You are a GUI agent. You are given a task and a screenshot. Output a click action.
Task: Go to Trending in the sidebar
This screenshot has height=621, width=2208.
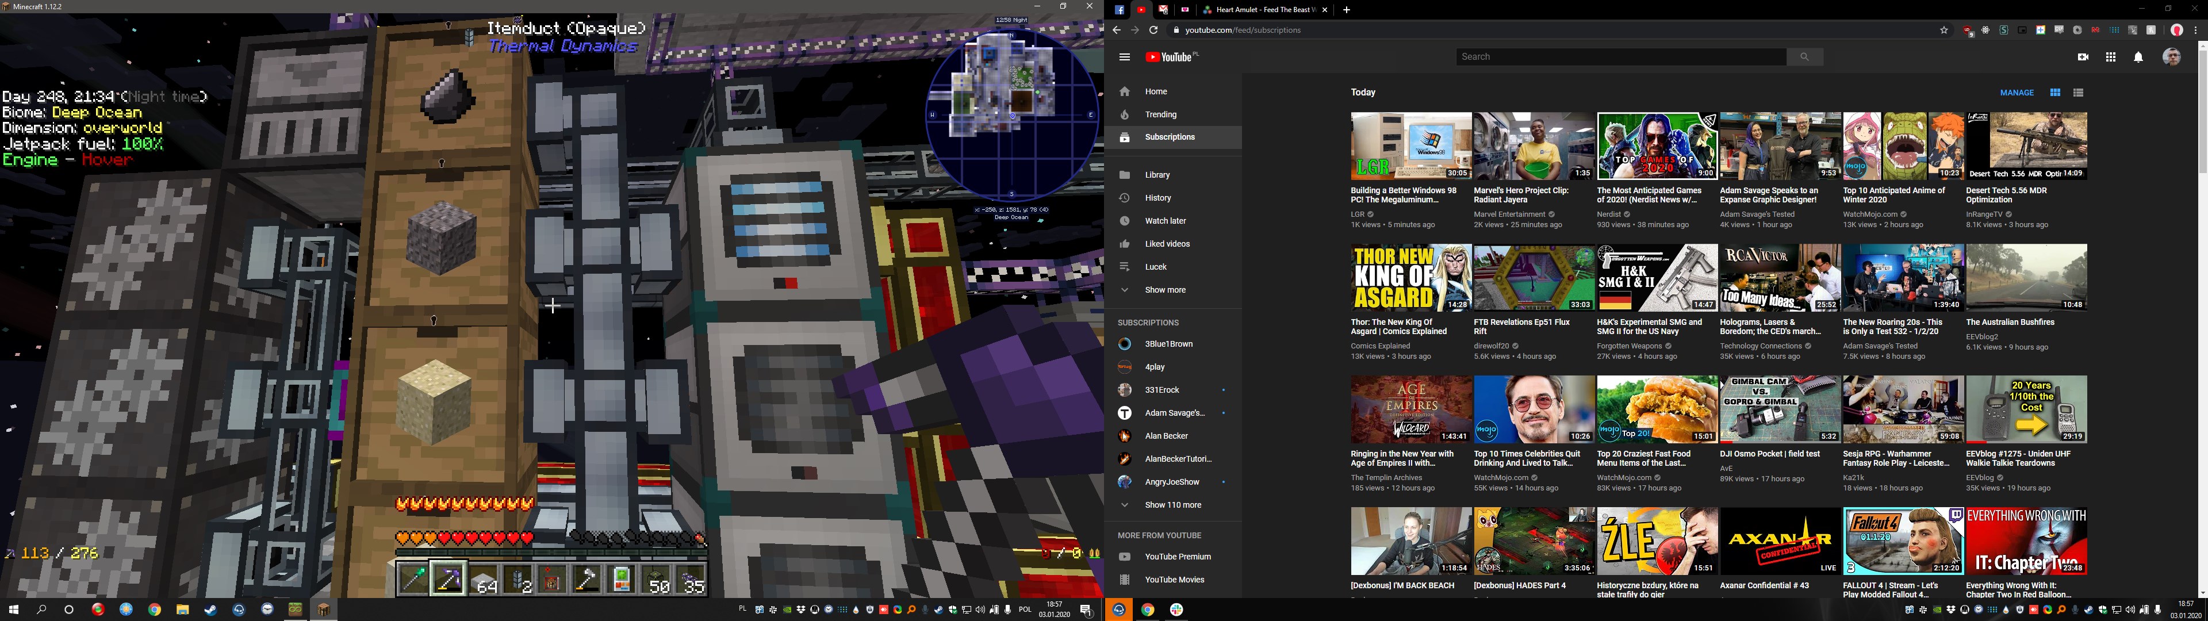click(x=1160, y=114)
